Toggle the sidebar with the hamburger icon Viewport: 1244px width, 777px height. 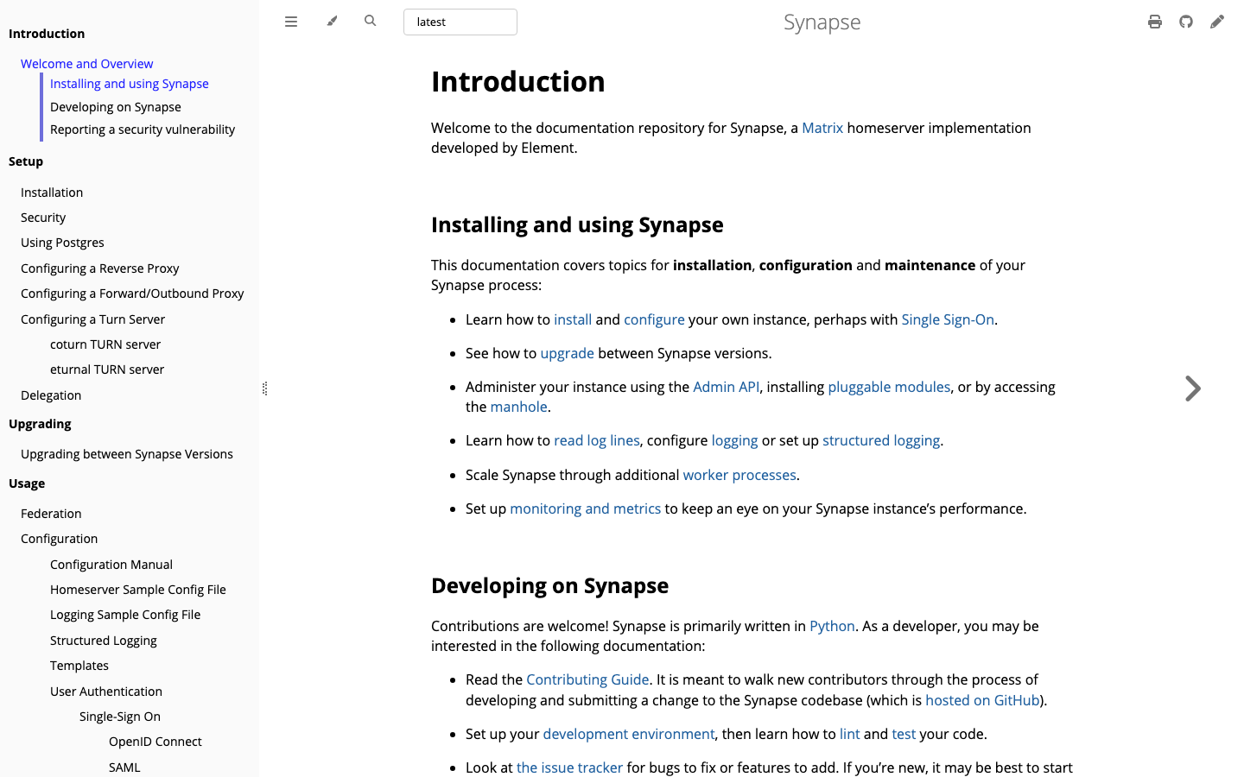(x=291, y=21)
